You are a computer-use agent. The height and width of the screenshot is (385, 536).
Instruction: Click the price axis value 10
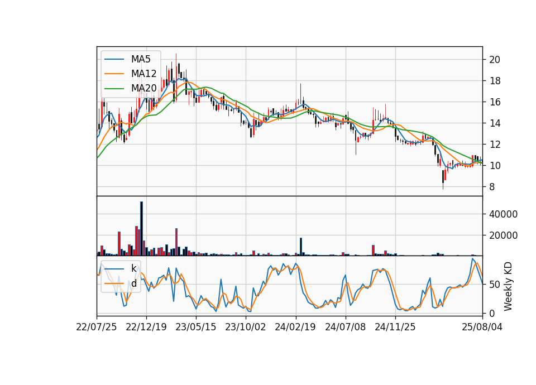[495, 166]
